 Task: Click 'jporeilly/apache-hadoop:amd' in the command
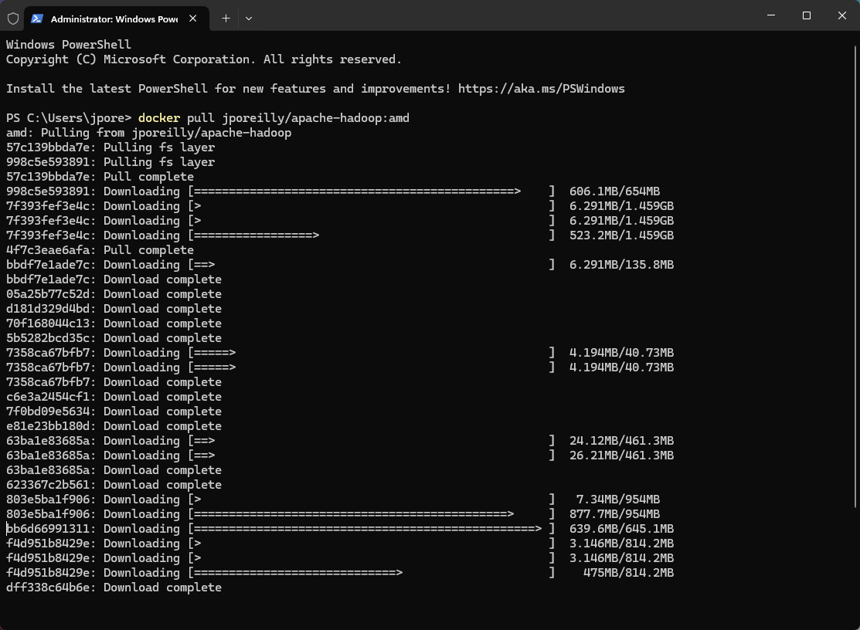(315, 118)
